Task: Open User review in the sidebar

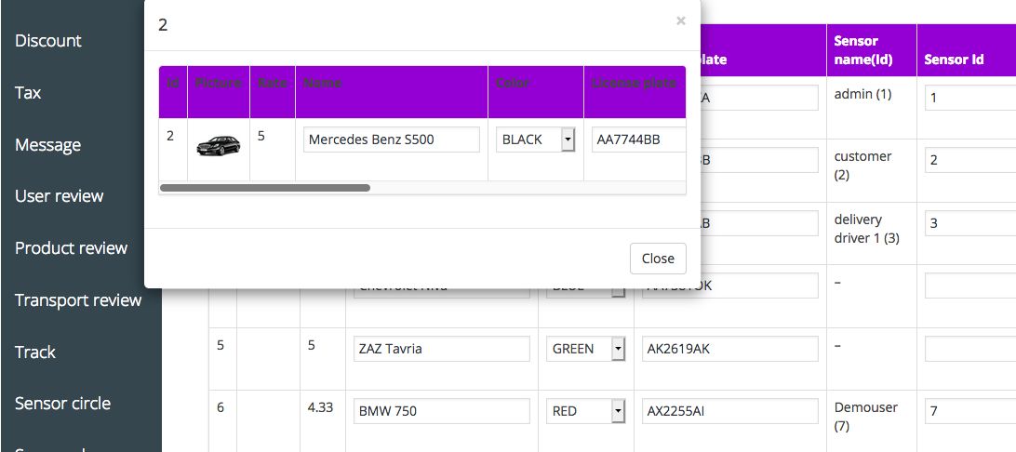Action: [x=60, y=196]
